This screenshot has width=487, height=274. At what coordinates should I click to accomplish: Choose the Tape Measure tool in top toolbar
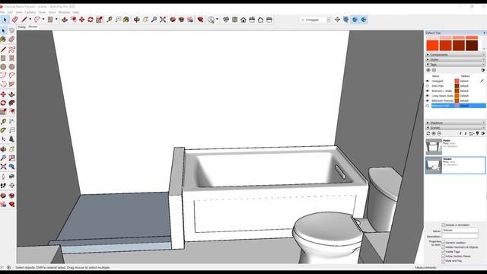[110, 20]
